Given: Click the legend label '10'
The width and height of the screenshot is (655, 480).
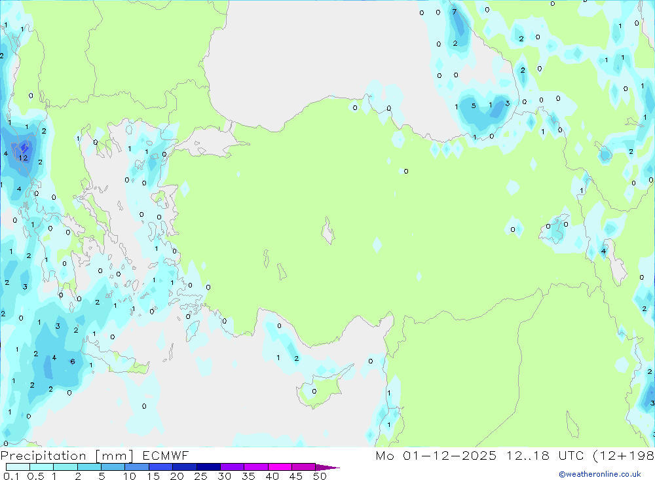Looking at the screenshot, I should (130, 476).
